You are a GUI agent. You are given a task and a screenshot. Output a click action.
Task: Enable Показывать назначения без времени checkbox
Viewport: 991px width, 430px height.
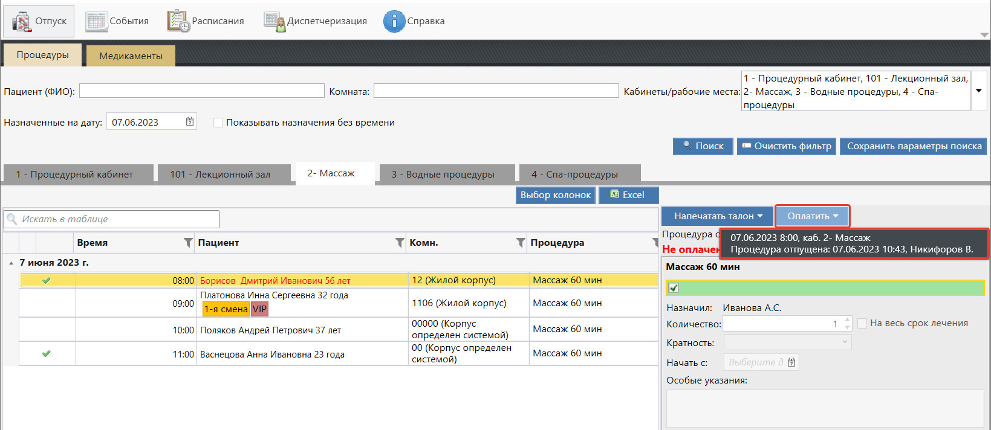pyautogui.click(x=218, y=123)
